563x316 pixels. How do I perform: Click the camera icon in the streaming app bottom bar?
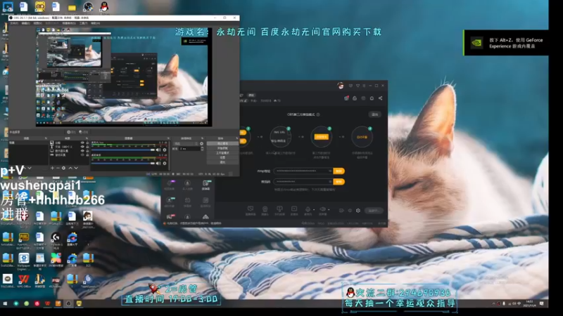265,209
